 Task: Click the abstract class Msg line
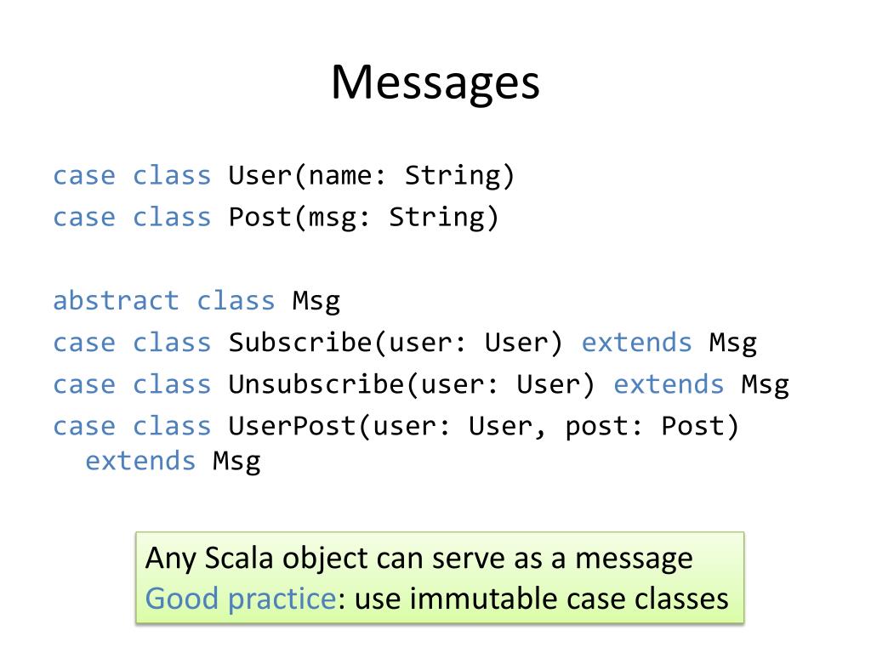coord(196,302)
